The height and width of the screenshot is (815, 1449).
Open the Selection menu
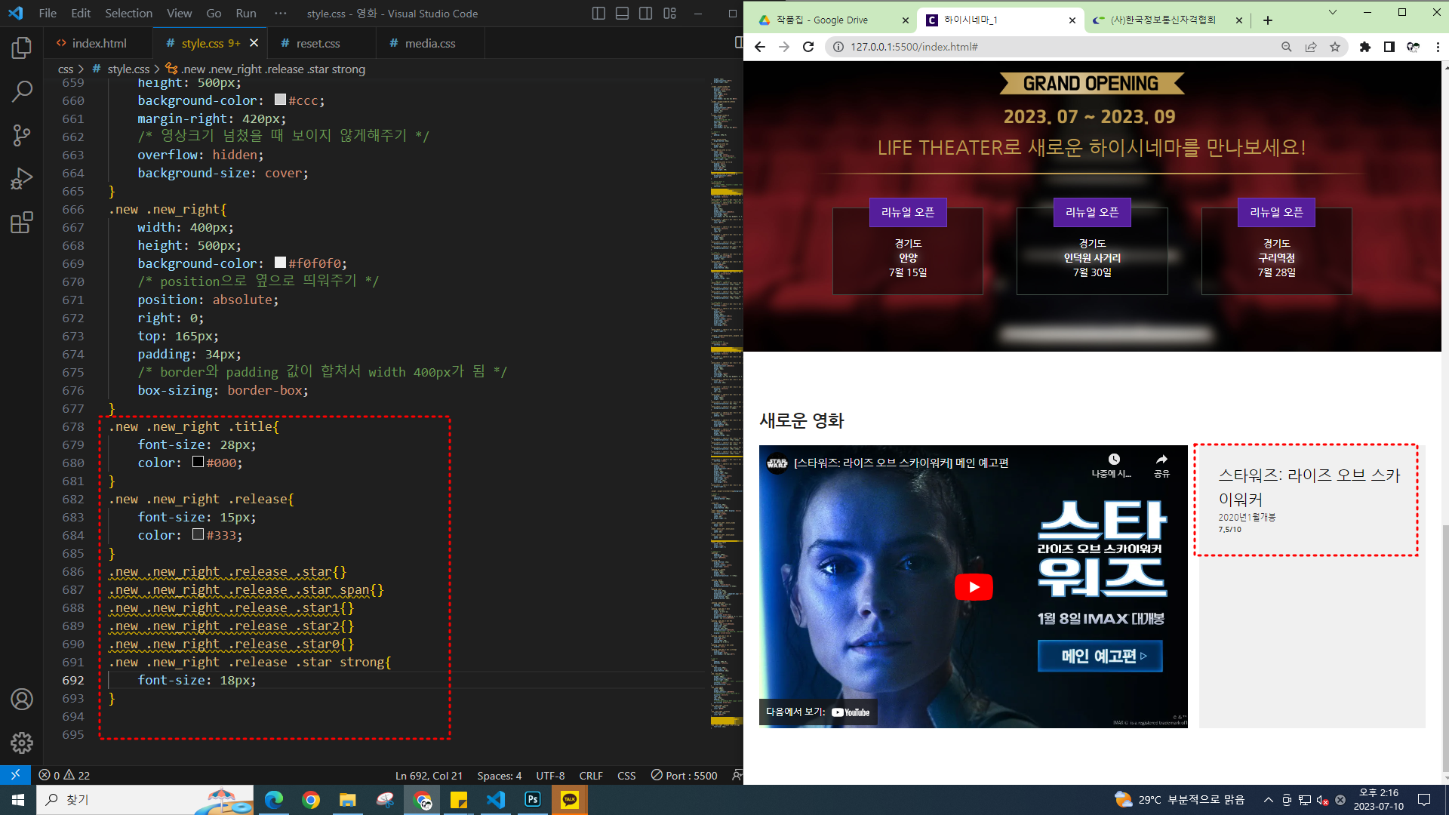tap(128, 14)
